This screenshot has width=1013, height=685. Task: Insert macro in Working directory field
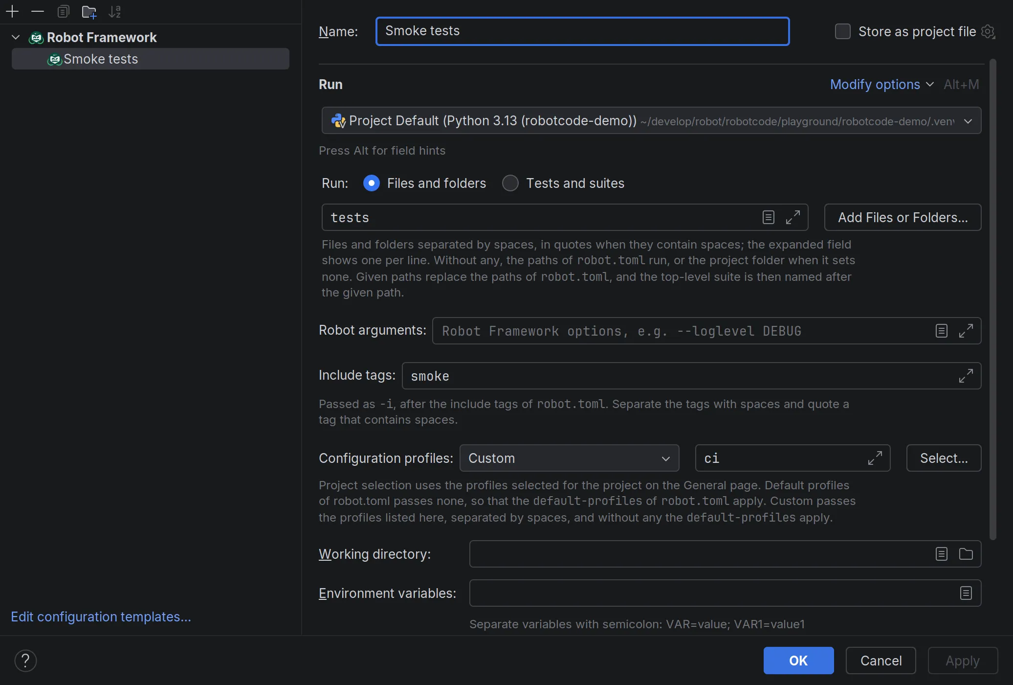coord(942,554)
